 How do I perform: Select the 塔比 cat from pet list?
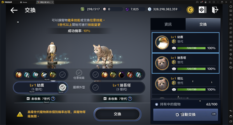point(186,84)
